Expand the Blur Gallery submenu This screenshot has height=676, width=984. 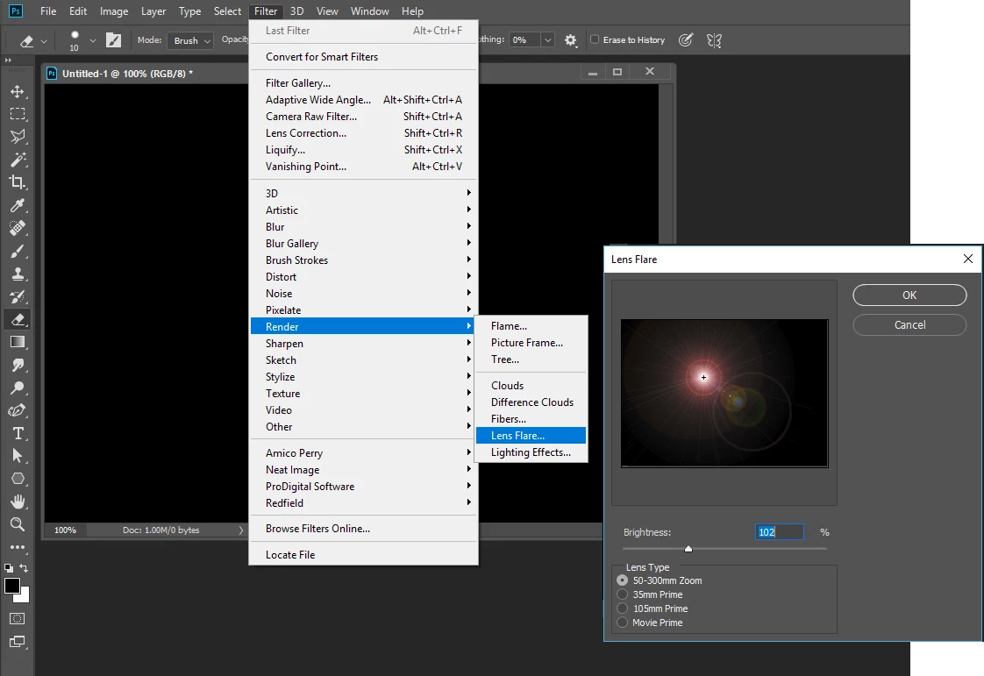click(x=363, y=243)
